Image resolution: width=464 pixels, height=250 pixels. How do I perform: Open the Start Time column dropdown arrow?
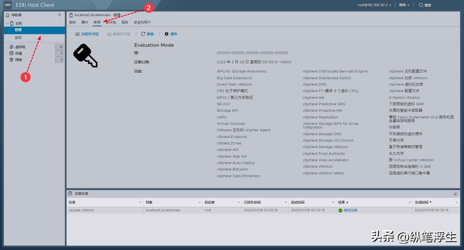coord(333,202)
